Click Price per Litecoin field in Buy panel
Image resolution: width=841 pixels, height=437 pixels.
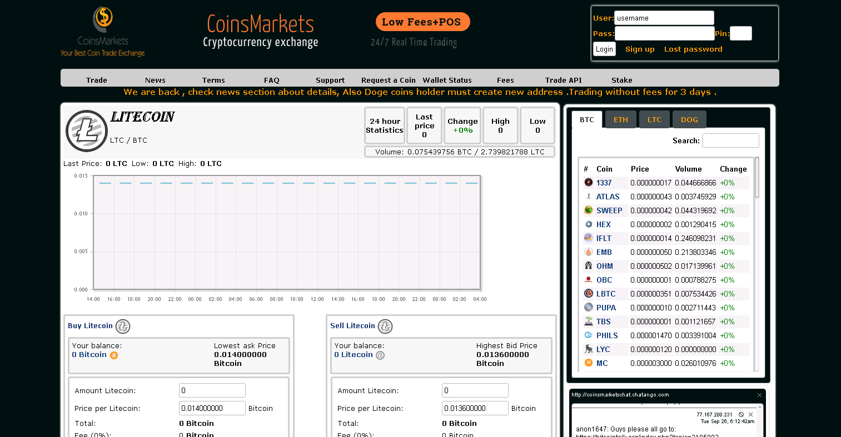coord(212,408)
